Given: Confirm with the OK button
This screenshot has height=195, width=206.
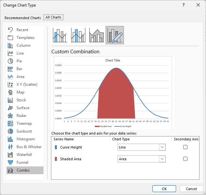Looking at the screenshot, I should click(164, 189).
